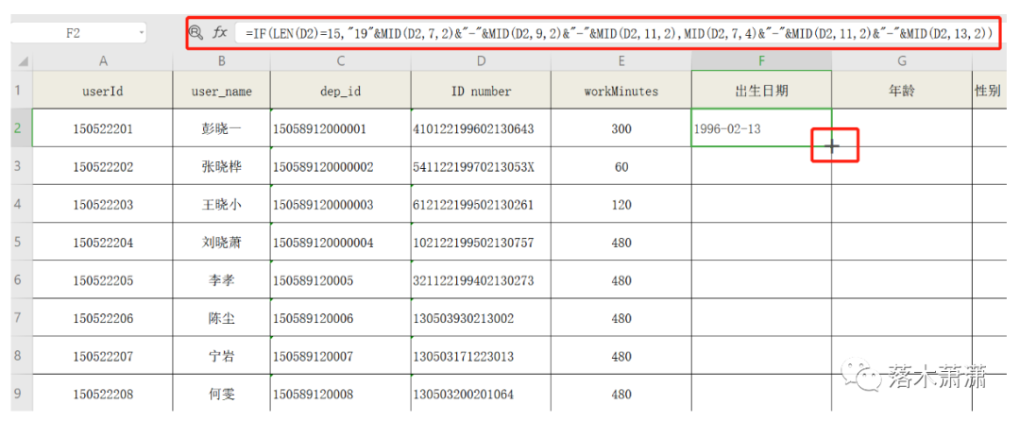Select column G header
This screenshot has height=421, width=1020.
coord(902,61)
